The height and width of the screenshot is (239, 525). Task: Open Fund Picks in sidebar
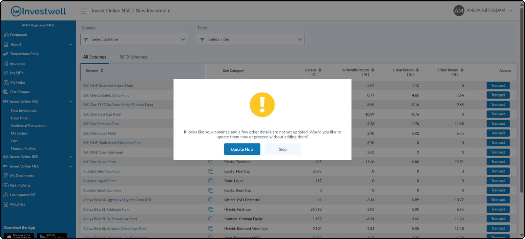[19, 118]
